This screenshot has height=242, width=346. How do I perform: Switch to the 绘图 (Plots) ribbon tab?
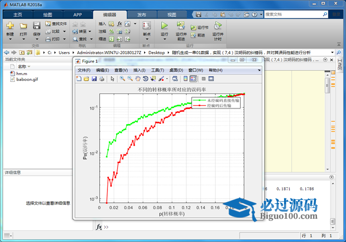tap(47, 15)
